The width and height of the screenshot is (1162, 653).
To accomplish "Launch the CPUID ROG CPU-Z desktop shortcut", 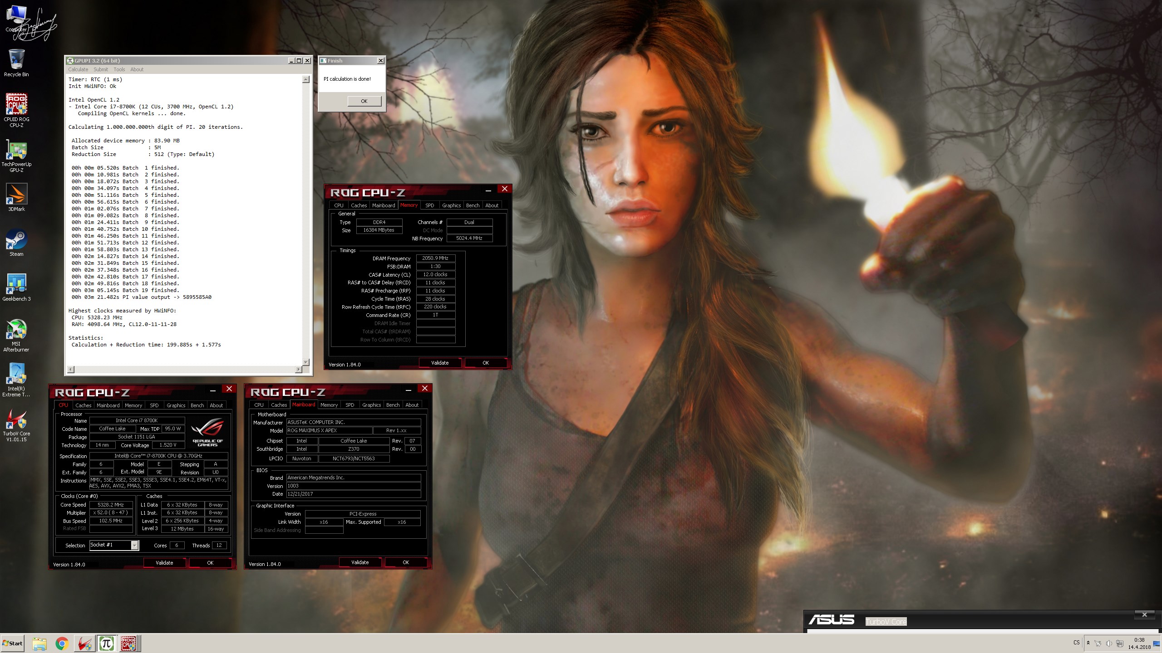I will pyautogui.click(x=16, y=110).
